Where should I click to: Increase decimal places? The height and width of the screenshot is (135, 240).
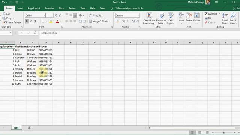click(x=133, y=21)
